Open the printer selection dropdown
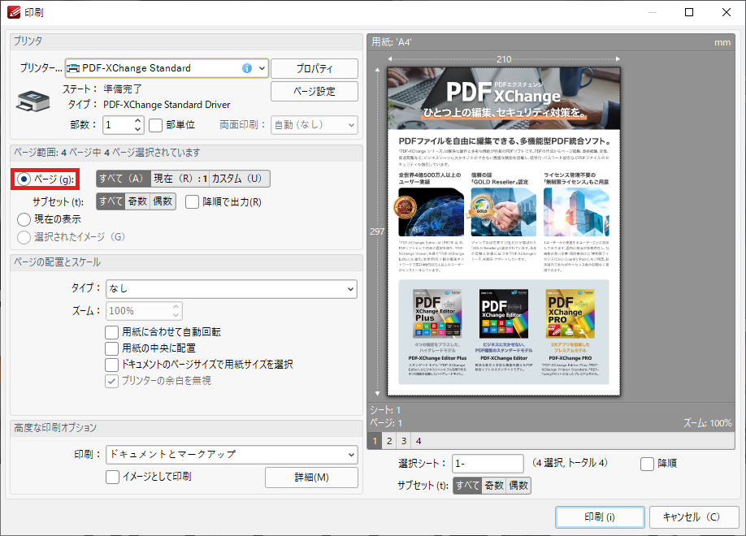Viewport: 746px width, 536px height. click(262, 68)
